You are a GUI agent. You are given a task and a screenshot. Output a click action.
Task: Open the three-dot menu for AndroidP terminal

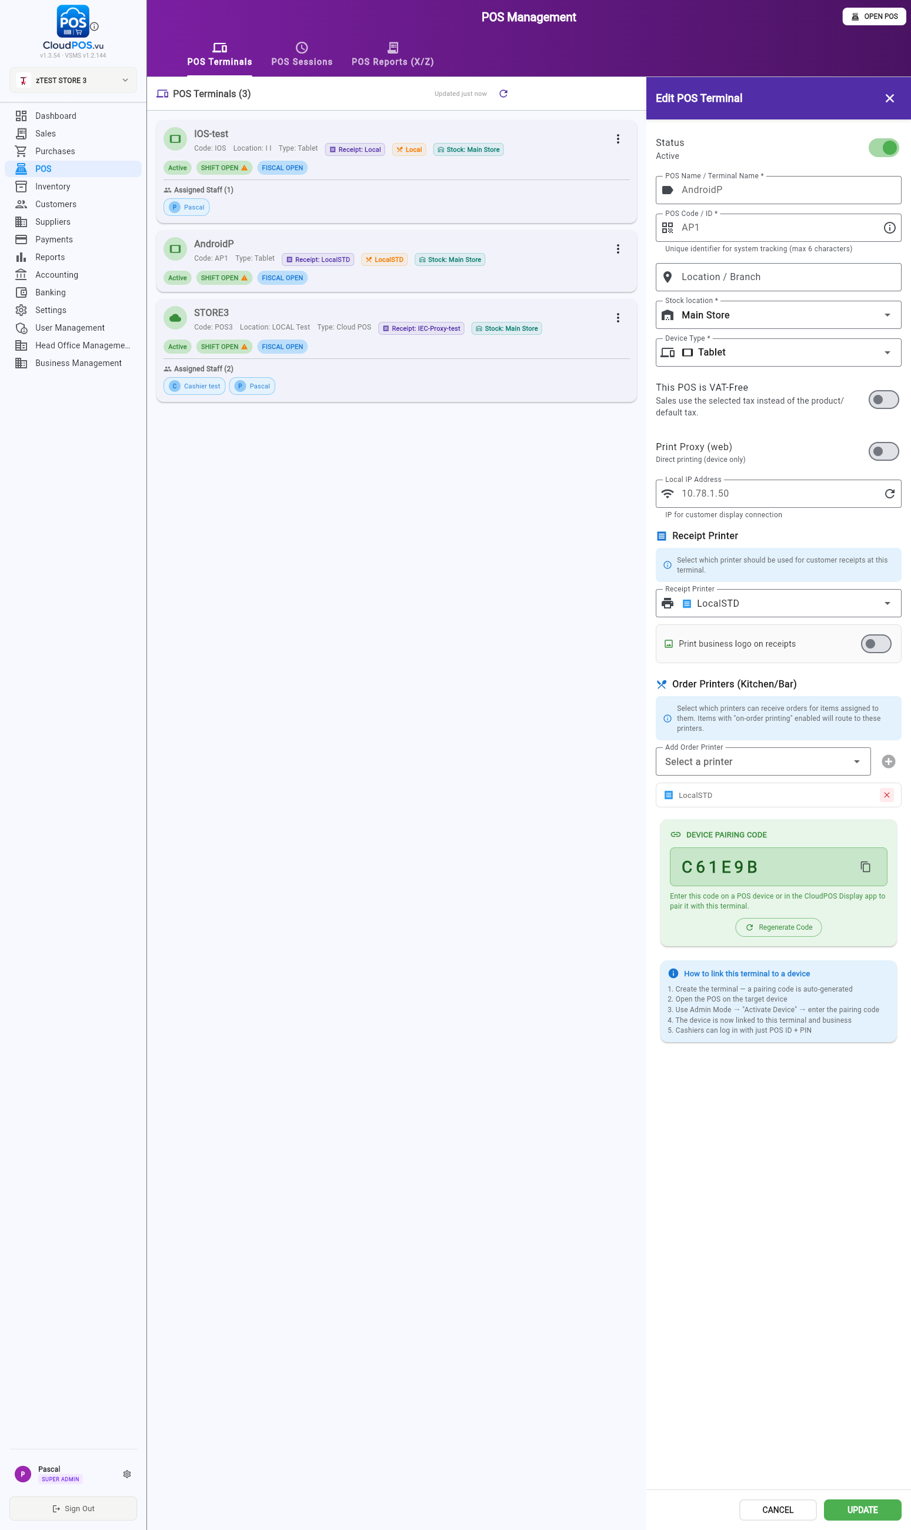tap(618, 250)
